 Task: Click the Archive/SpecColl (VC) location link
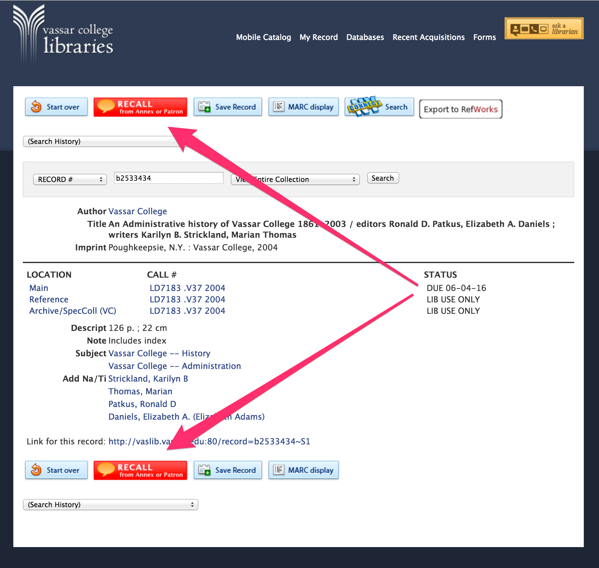(73, 311)
